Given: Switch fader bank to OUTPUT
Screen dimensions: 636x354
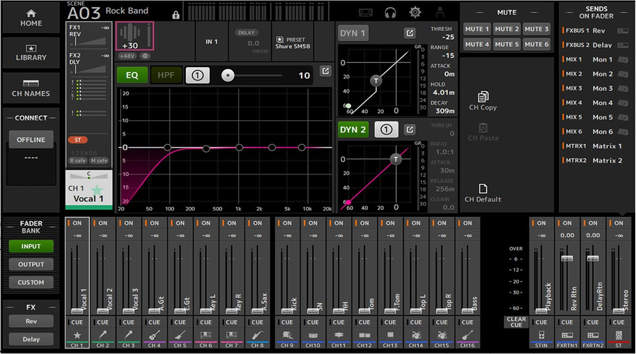Looking at the screenshot, I should coord(30,264).
